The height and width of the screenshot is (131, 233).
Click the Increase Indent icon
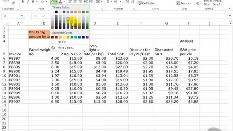[91, 1]
